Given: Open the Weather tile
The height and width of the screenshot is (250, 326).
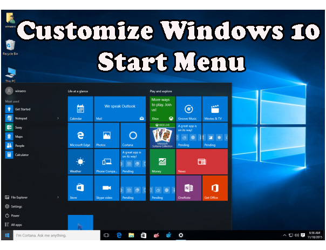Looking at the screenshot, I should click(x=80, y=162).
